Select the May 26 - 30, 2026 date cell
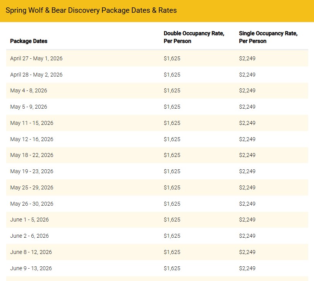Image resolution: width=314 pixels, height=281 pixels. pos(32,204)
